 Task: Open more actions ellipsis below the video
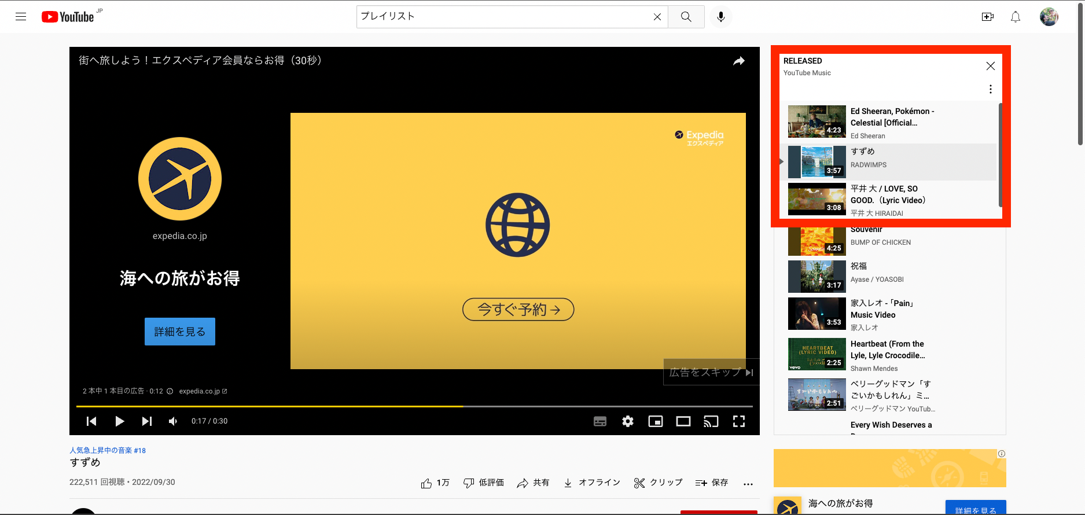point(748,484)
